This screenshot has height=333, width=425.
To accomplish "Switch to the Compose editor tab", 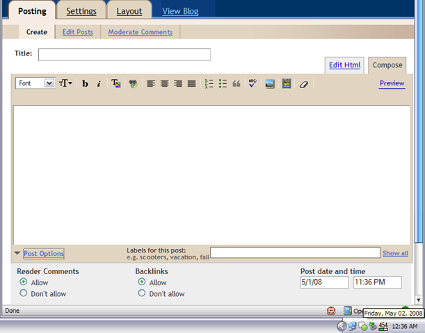I will coord(387,65).
